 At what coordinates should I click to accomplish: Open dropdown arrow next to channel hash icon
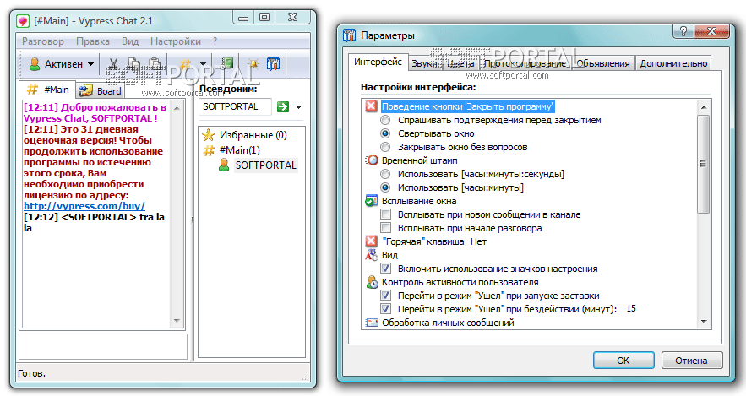[x=203, y=64]
